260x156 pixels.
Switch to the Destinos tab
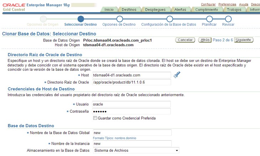[x=129, y=10]
